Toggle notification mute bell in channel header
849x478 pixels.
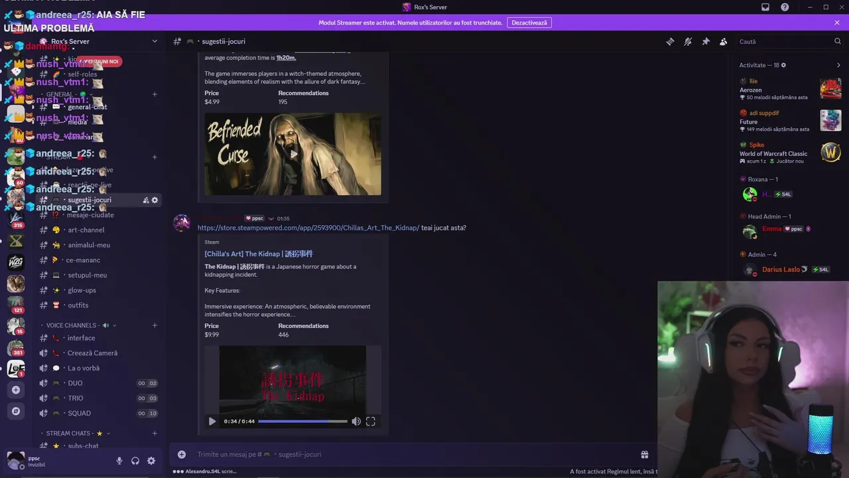[x=688, y=41]
